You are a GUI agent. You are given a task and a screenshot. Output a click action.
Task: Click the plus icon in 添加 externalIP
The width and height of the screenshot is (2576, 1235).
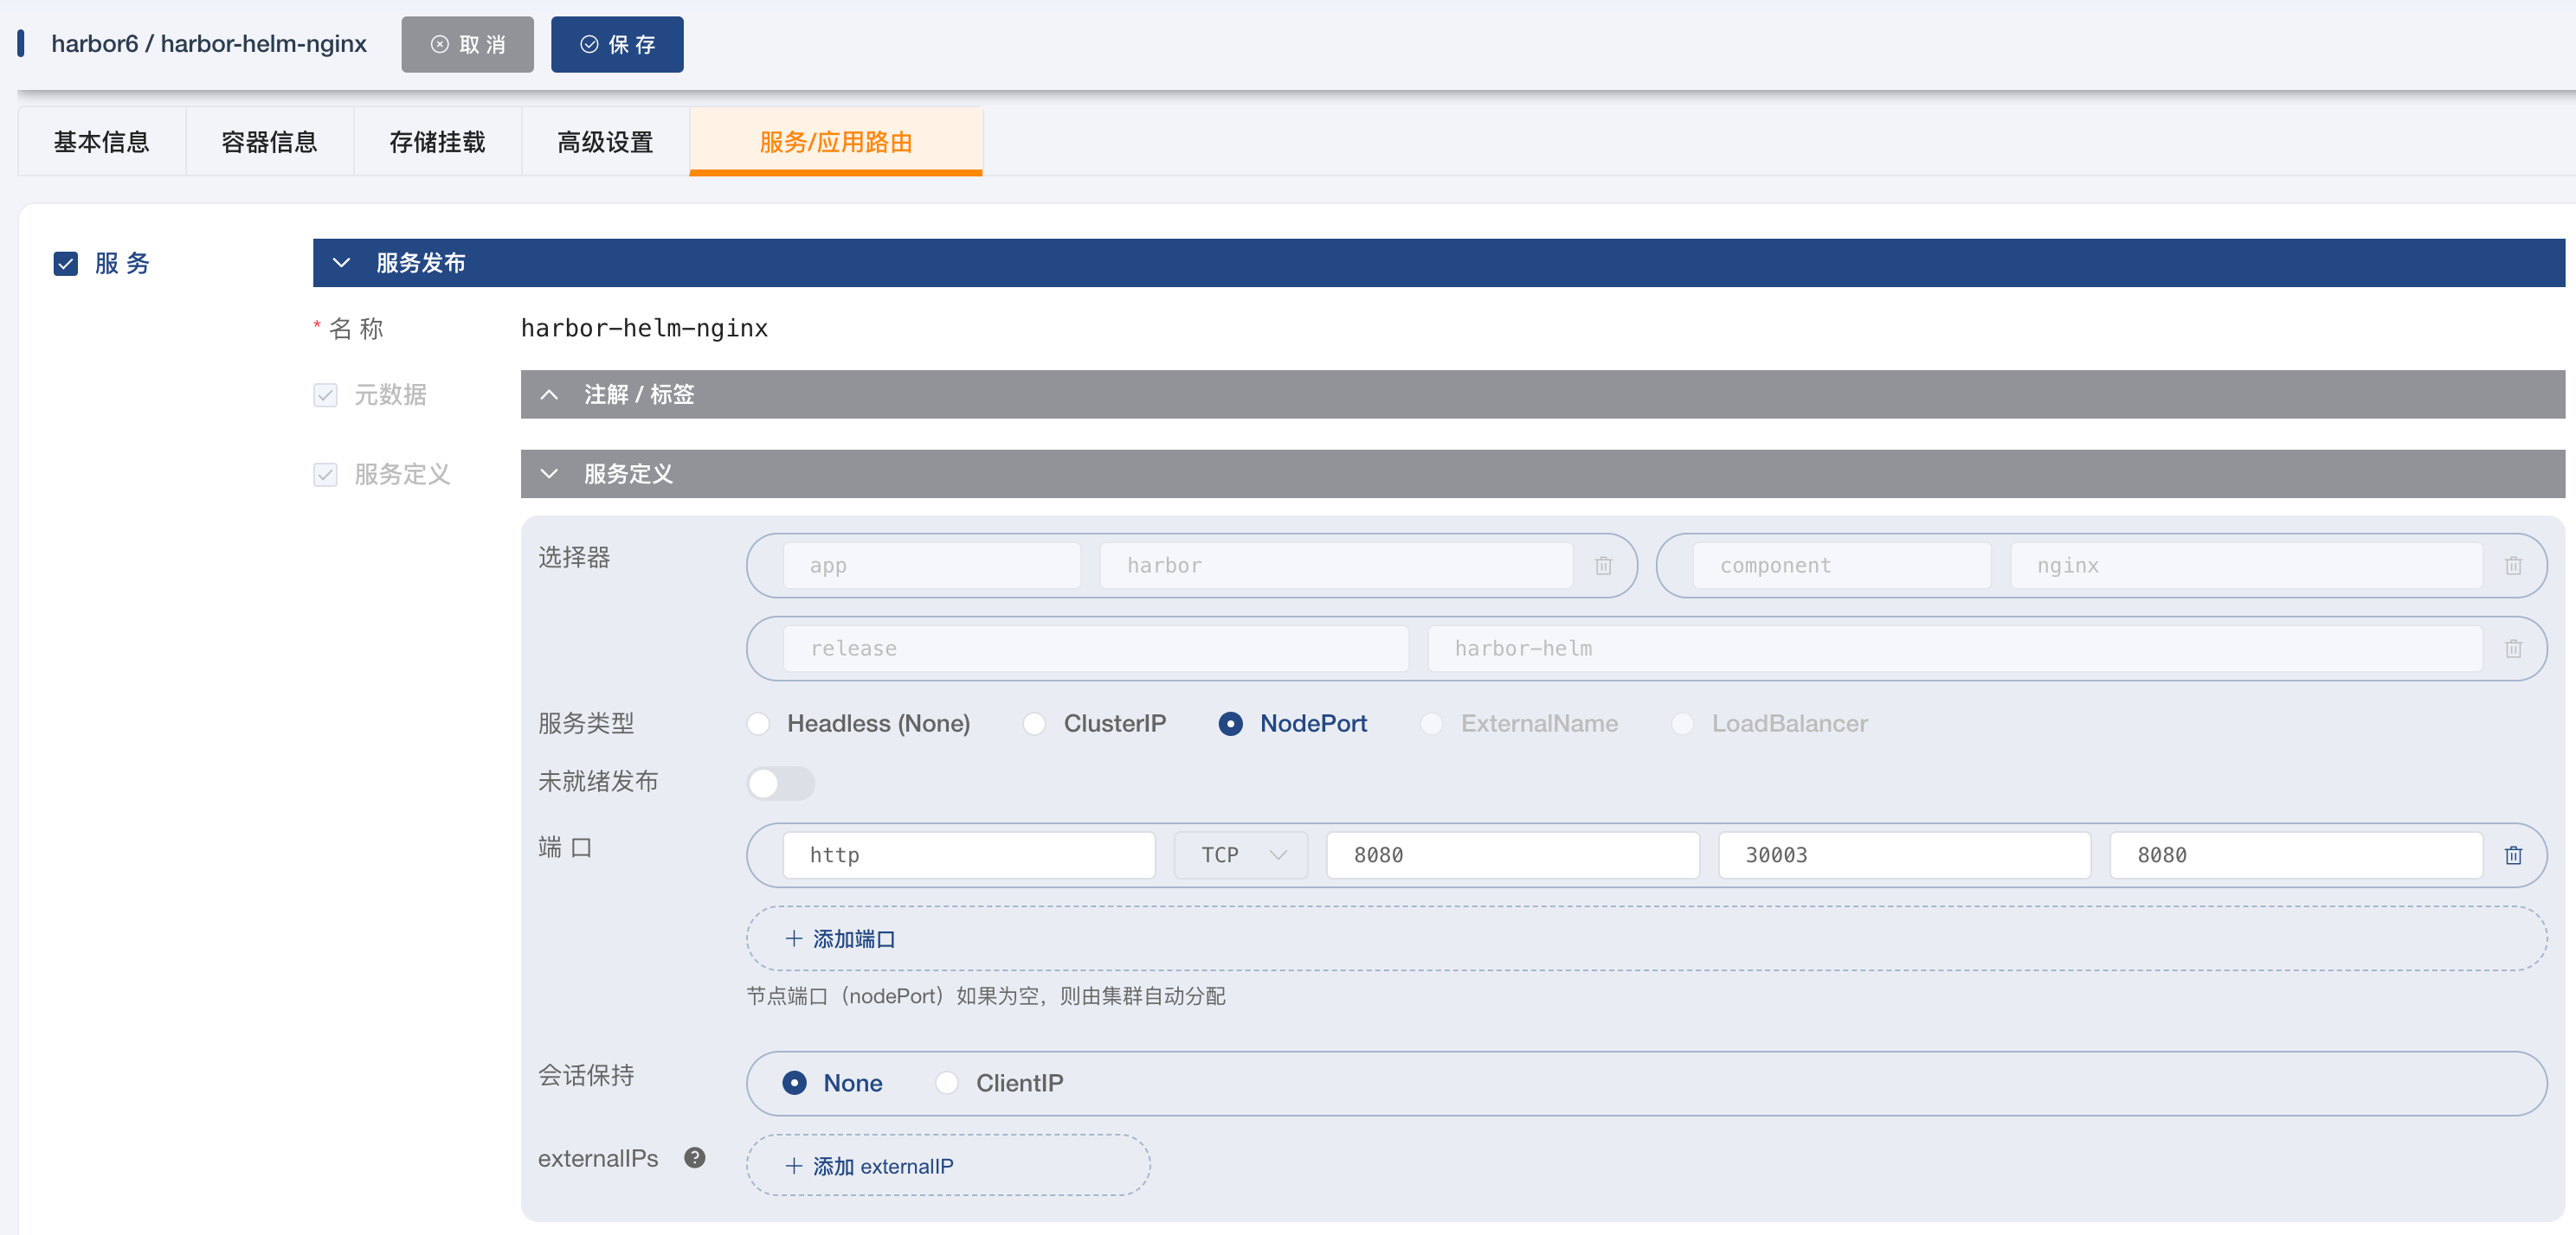pyautogui.click(x=793, y=1166)
